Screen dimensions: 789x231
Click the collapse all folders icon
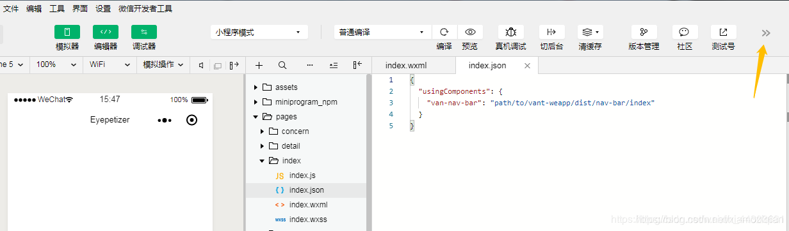[x=333, y=65]
